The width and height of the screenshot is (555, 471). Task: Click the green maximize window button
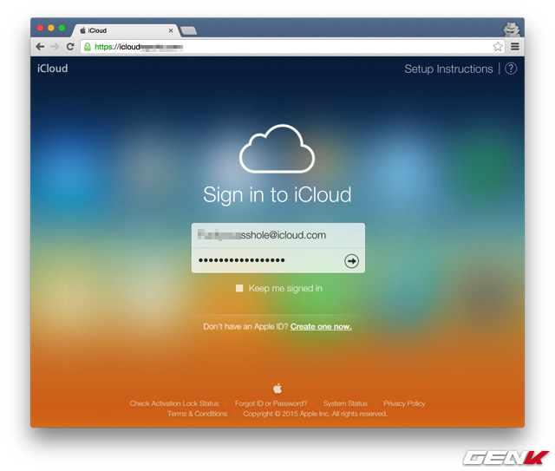(x=62, y=28)
